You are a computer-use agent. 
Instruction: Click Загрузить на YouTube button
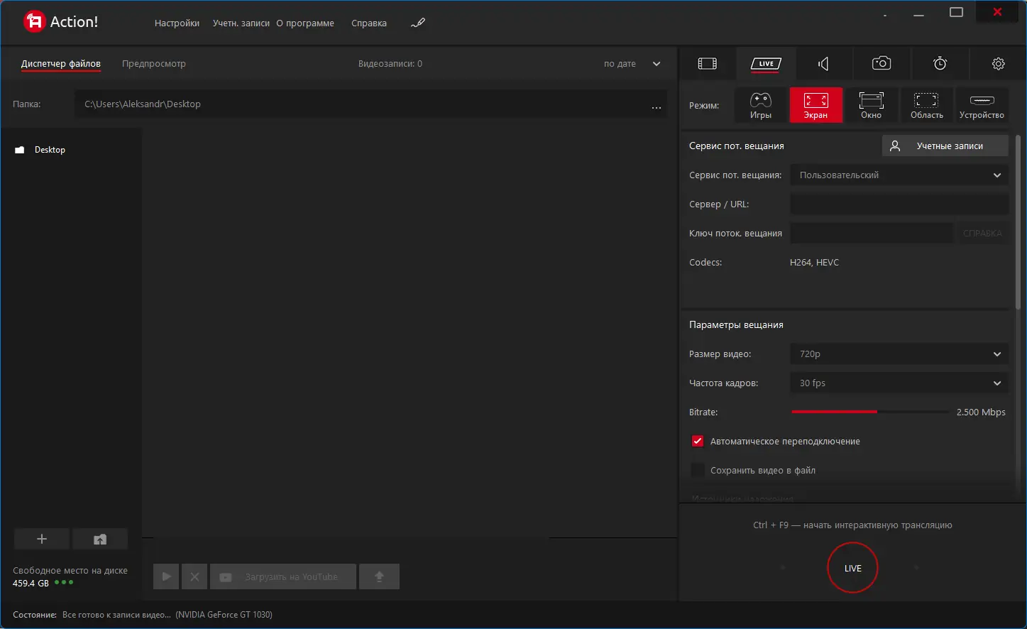(x=283, y=576)
